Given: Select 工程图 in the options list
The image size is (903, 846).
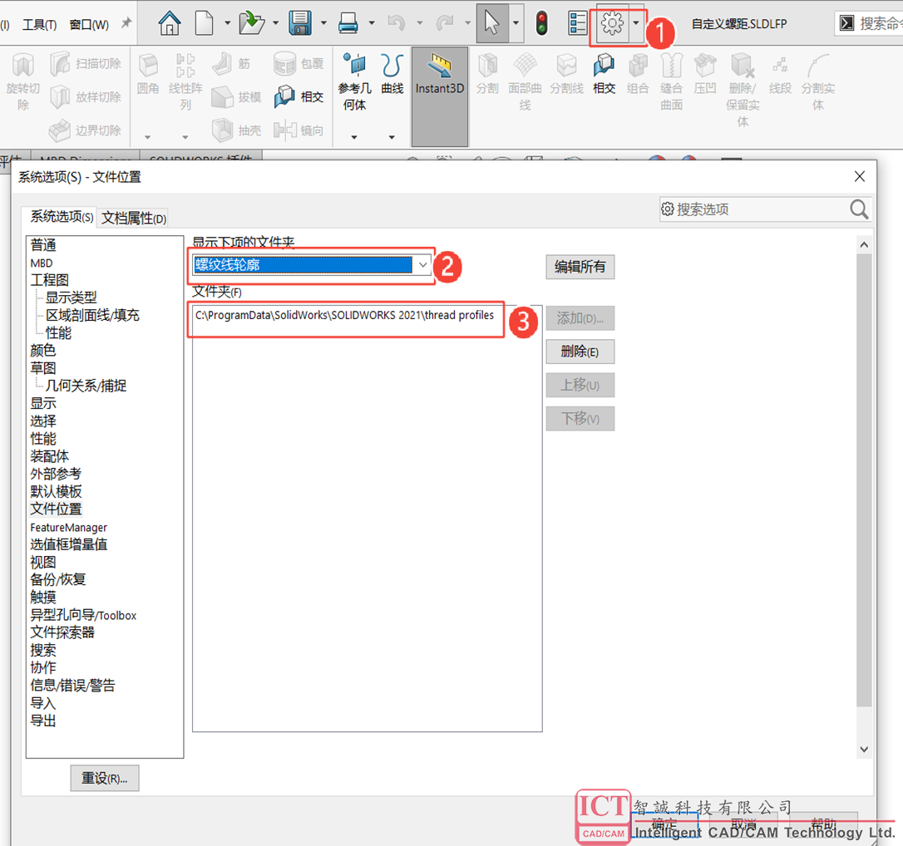Looking at the screenshot, I should (x=50, y=280).
